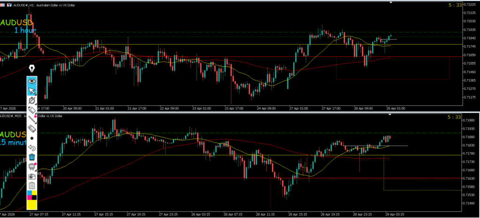Click the blue trash can icon
The width and height of the screenshot is (480, 218).
click(32, 157)
